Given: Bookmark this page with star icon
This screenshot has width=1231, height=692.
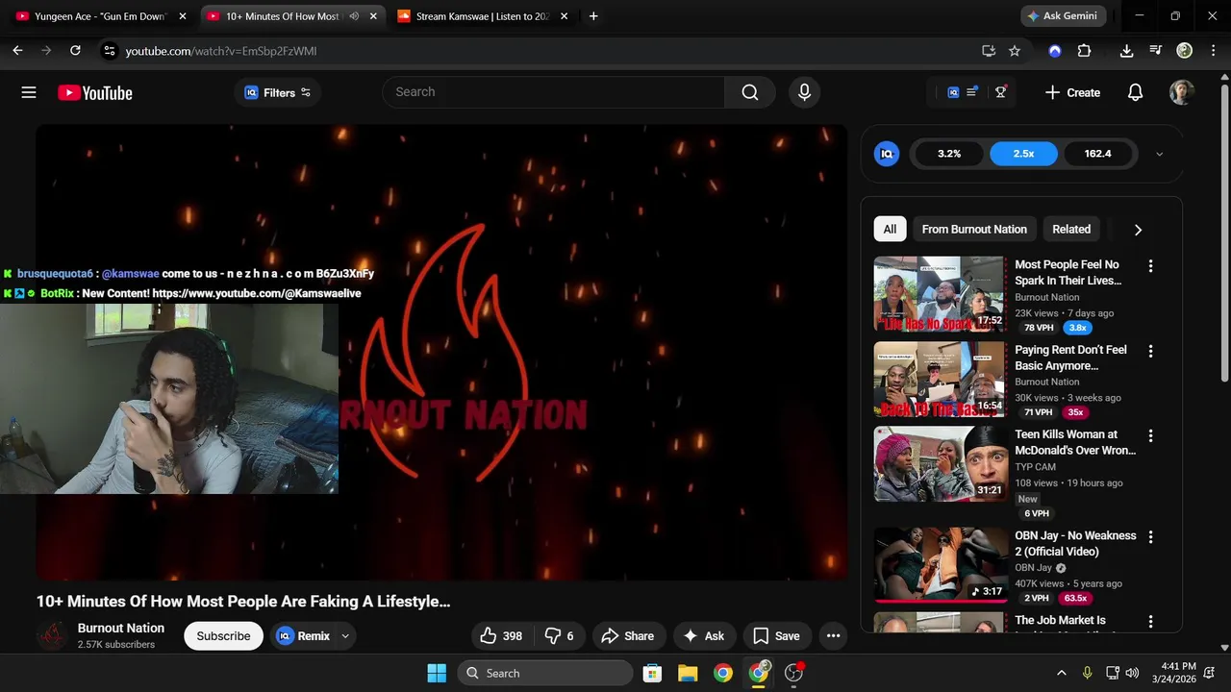Looking at the screenshot, I should pos(1015,51).
